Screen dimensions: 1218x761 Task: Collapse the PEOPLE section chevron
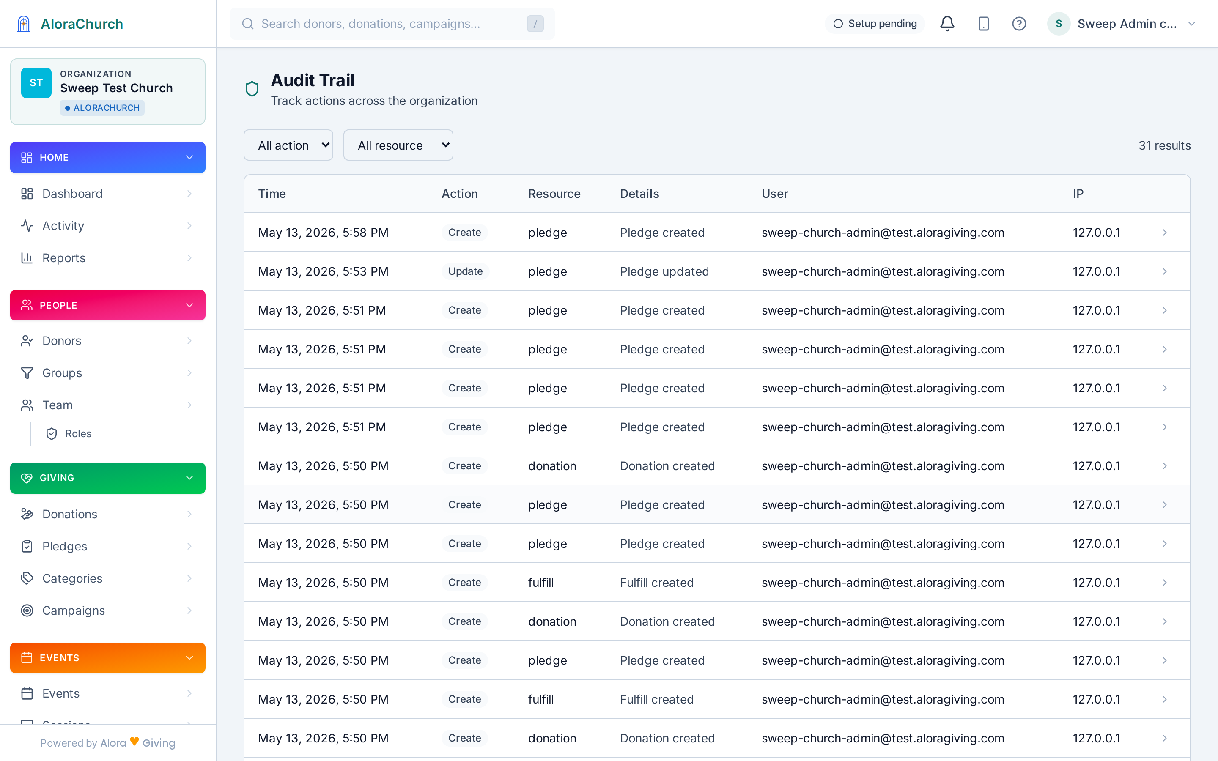pyautogui.click(x=189, y=306)
